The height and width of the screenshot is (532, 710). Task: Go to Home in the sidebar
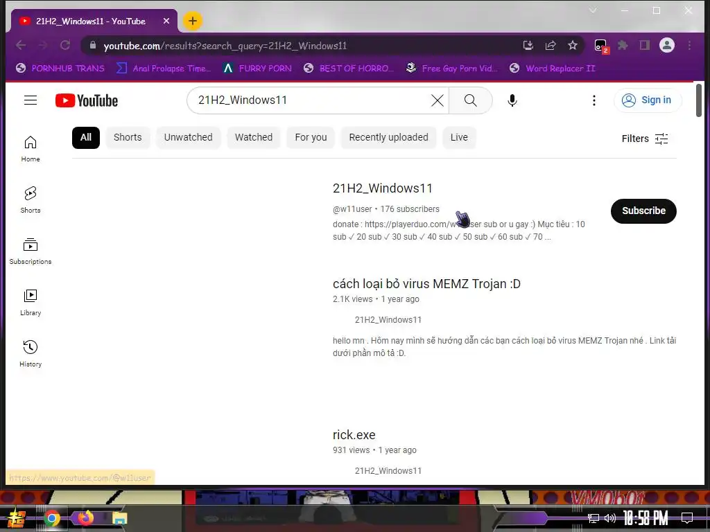click(31, 150)
